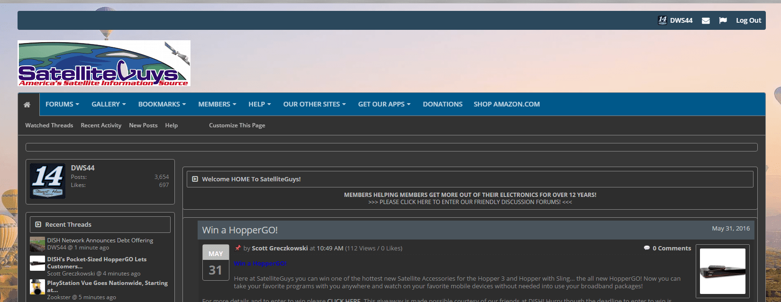Open DWS44 username in top bar
Screen dimensions: 781x302
click(681, 20)
